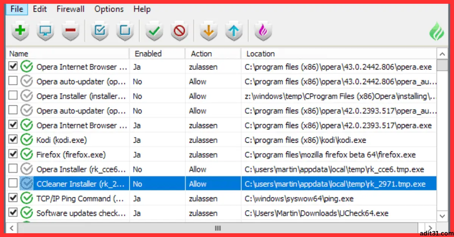Click the path ending in rk_cce6.tmp.exe
This screenshot has height=237, width=454.
334,169
